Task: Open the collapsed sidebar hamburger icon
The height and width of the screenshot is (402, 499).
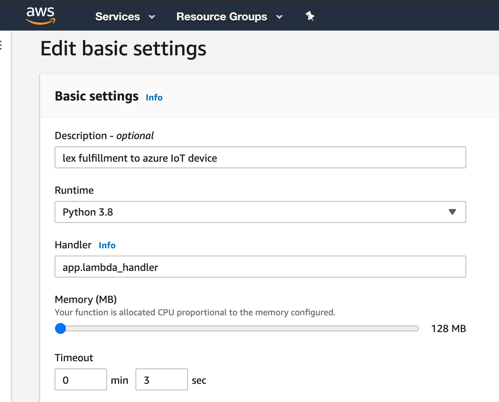Action: point(1,46)
